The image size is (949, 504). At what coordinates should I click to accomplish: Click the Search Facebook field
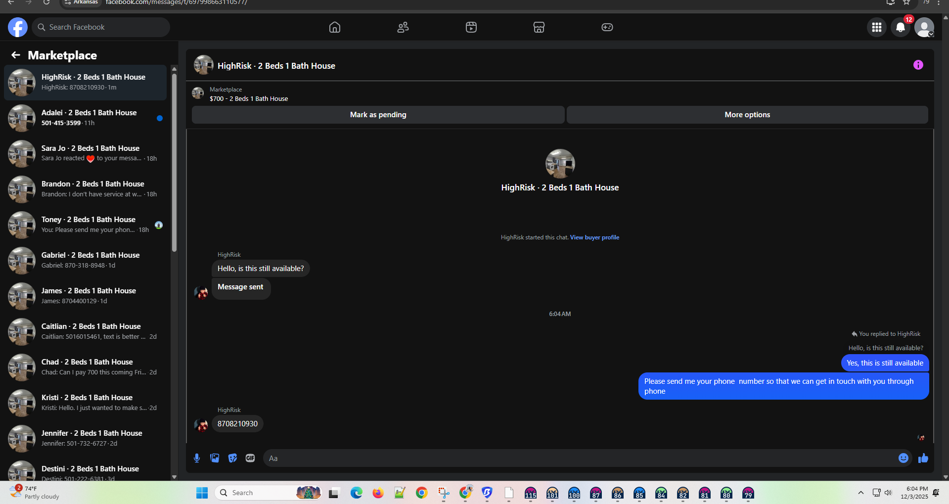[x=101, y=27]
